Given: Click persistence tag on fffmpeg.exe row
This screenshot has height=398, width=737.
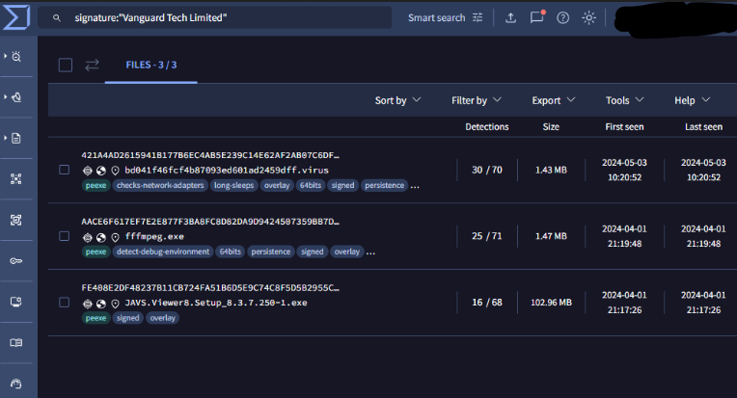Looking at the screenshot, I should click(x=271, y=252).
